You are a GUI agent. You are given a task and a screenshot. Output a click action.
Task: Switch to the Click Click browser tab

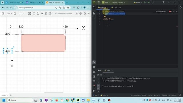[x=35, y=2]
